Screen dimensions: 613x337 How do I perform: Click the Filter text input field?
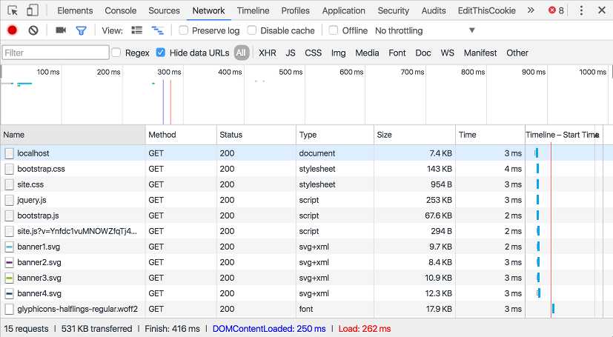(56, 53)
